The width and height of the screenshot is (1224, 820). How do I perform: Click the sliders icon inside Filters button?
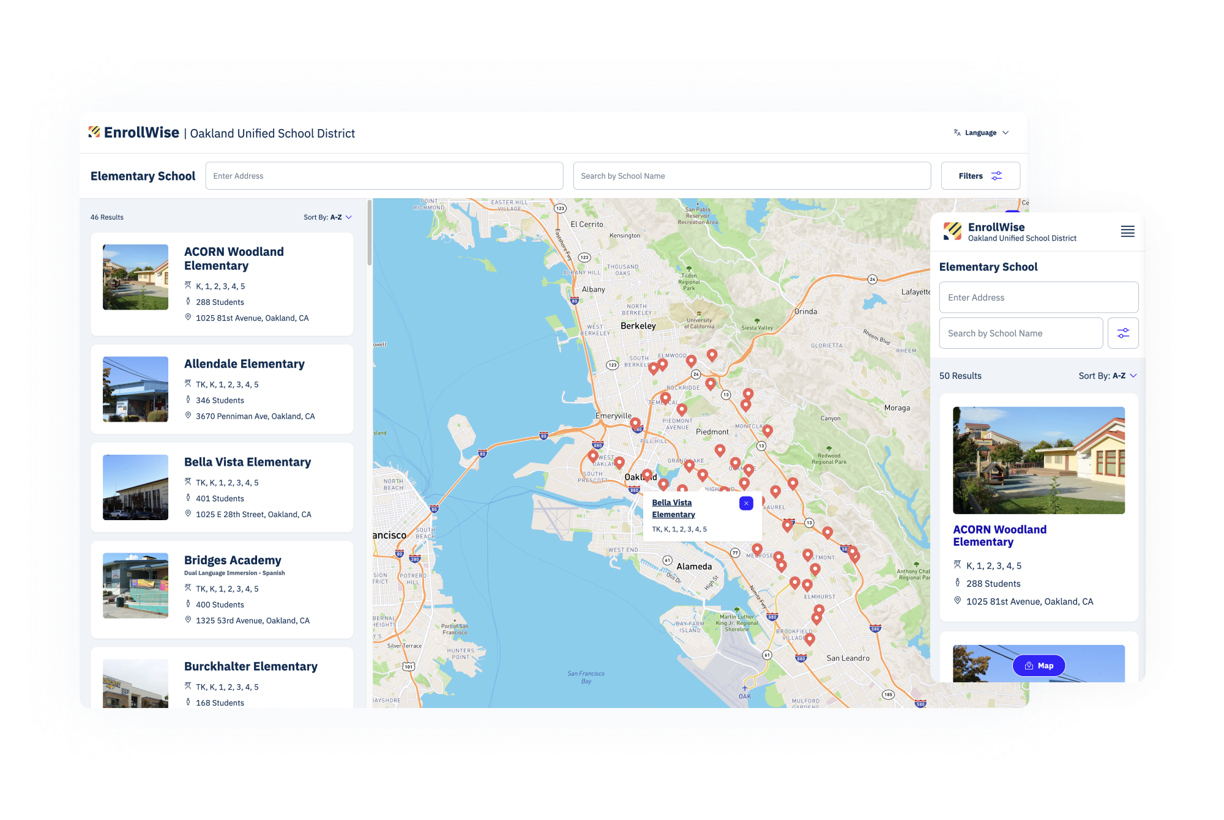pos(996,176)
